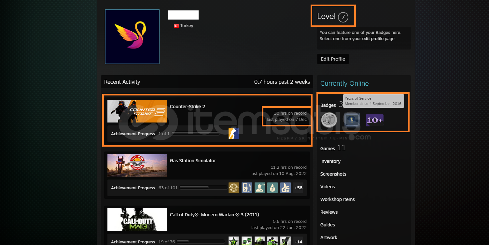Open the Videos link

pyautogui.click(x=328, y=187)
